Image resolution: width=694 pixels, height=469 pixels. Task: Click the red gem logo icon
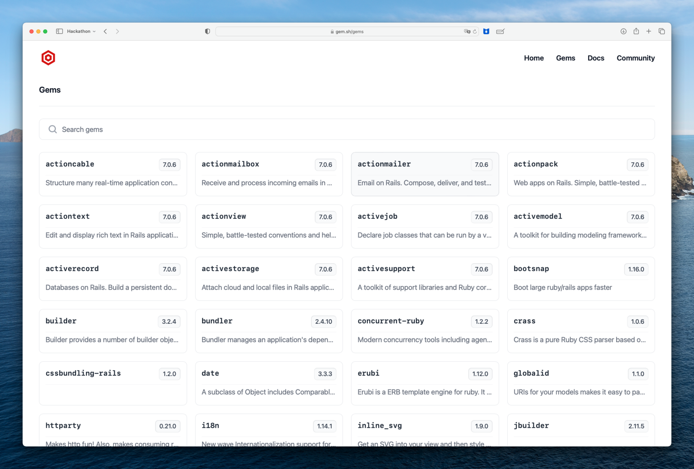(48, 58)
